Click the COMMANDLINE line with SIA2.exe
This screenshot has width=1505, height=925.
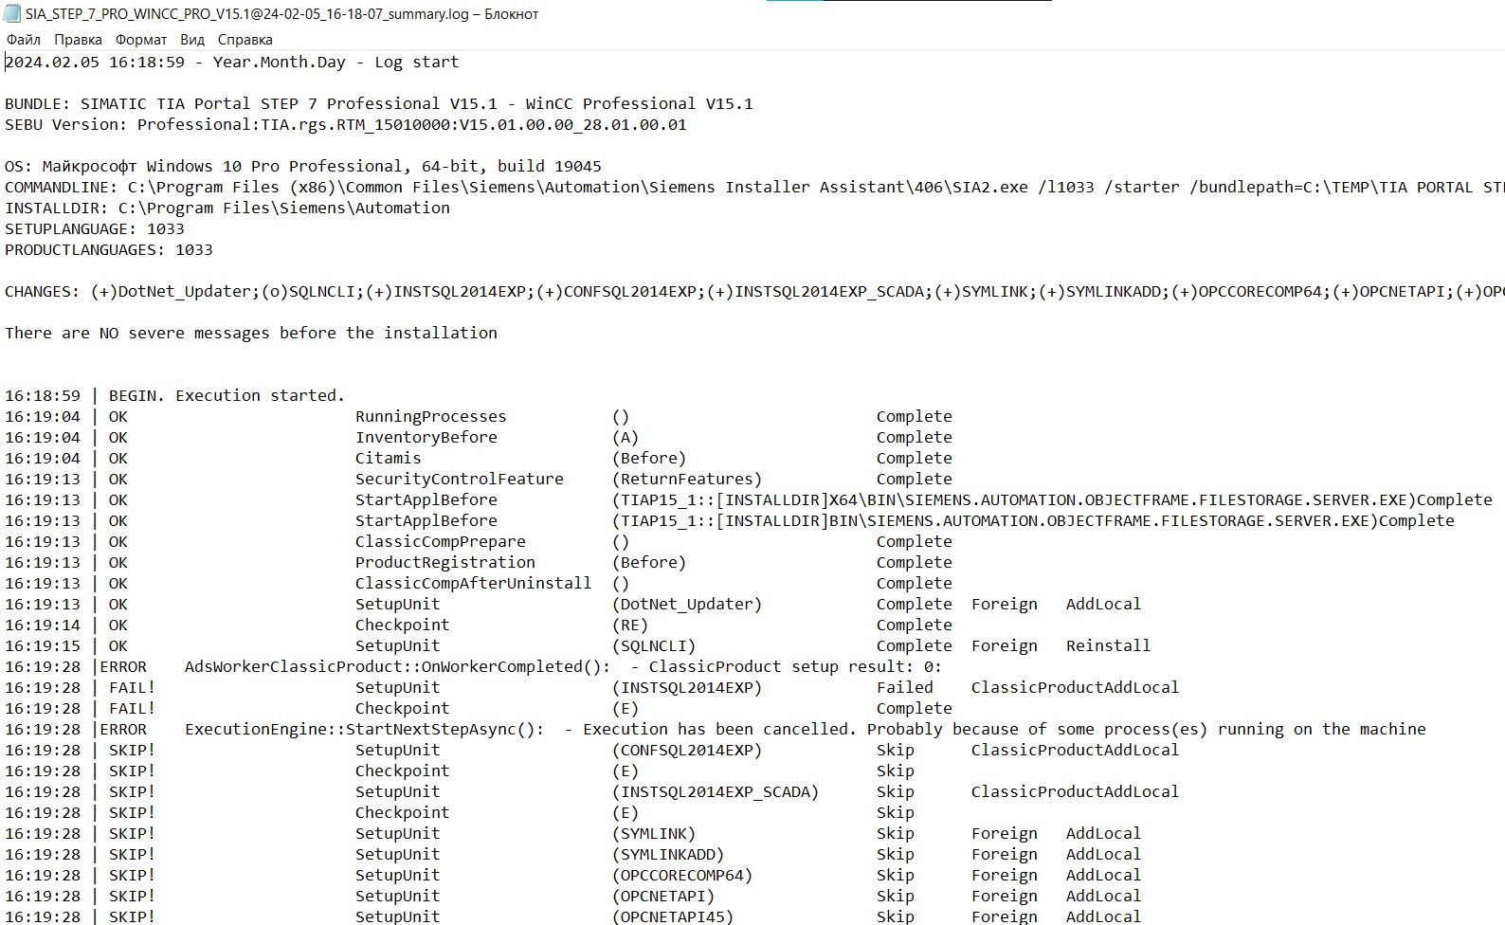coord(754,188)
